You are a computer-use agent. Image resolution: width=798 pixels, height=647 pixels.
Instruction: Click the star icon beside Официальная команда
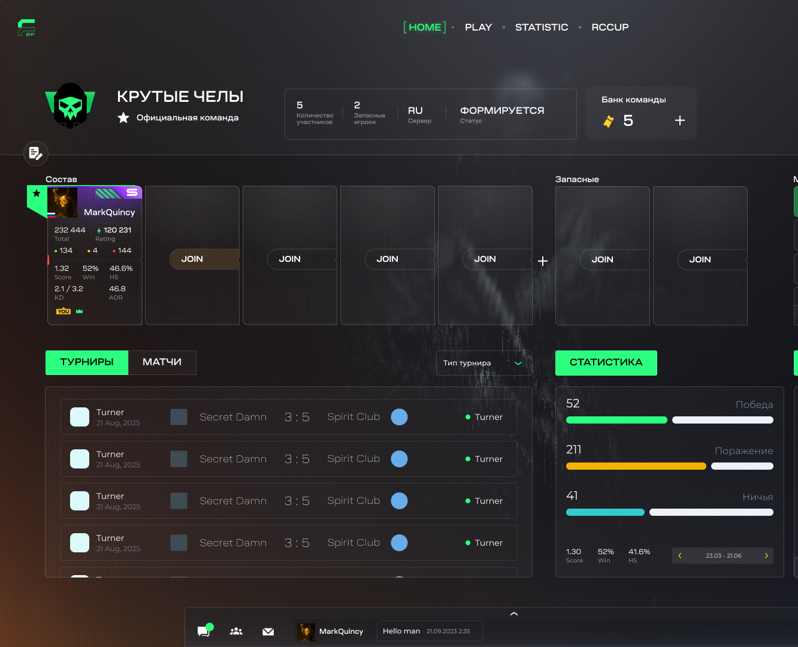[x=123, y=117]
